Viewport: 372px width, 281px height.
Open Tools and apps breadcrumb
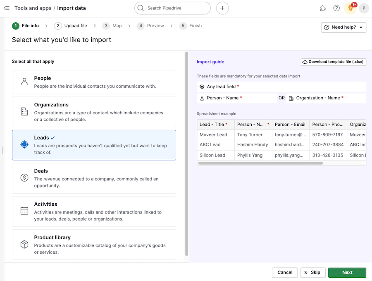click(x=33, y=8)
